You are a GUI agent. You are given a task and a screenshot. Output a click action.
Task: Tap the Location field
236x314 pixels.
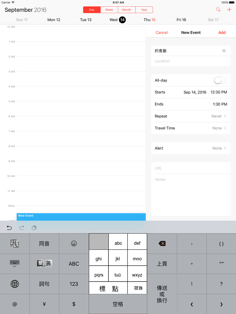tap(191, 61)
